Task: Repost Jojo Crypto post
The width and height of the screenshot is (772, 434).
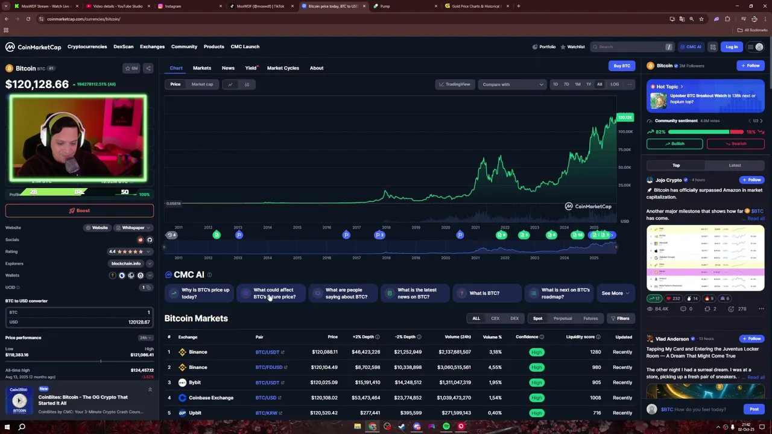Action: coord(710,309)
